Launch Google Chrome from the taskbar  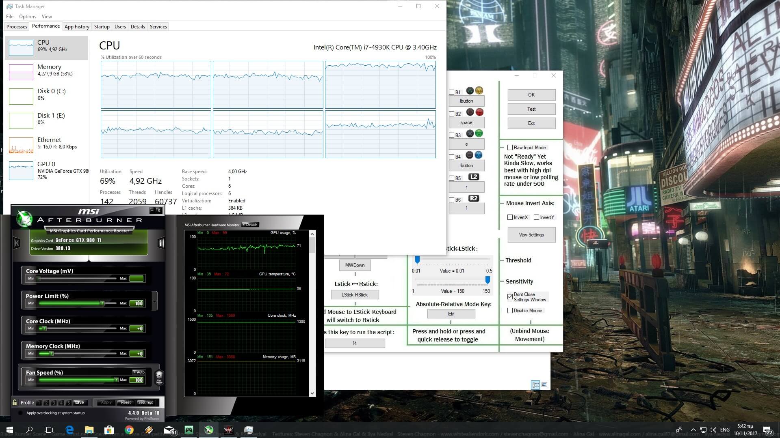129,430
